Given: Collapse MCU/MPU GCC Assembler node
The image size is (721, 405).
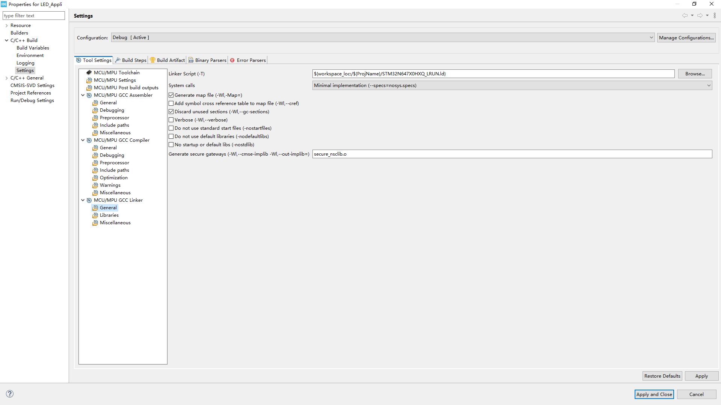Looking at the screenshot, I should coord(83,95).
